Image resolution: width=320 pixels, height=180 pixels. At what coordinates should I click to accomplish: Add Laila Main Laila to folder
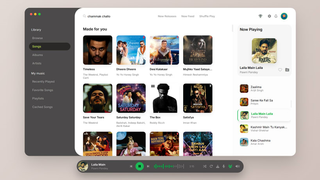[287, 70]
